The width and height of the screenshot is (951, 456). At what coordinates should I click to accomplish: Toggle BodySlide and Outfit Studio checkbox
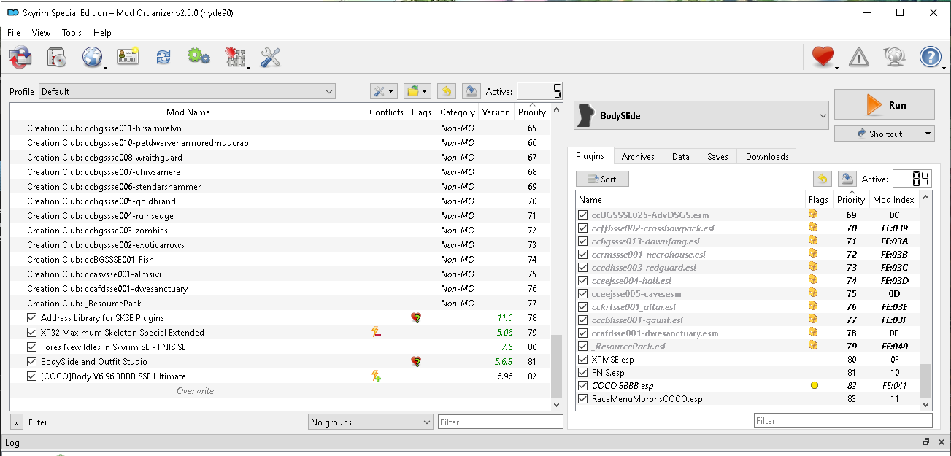31,362
